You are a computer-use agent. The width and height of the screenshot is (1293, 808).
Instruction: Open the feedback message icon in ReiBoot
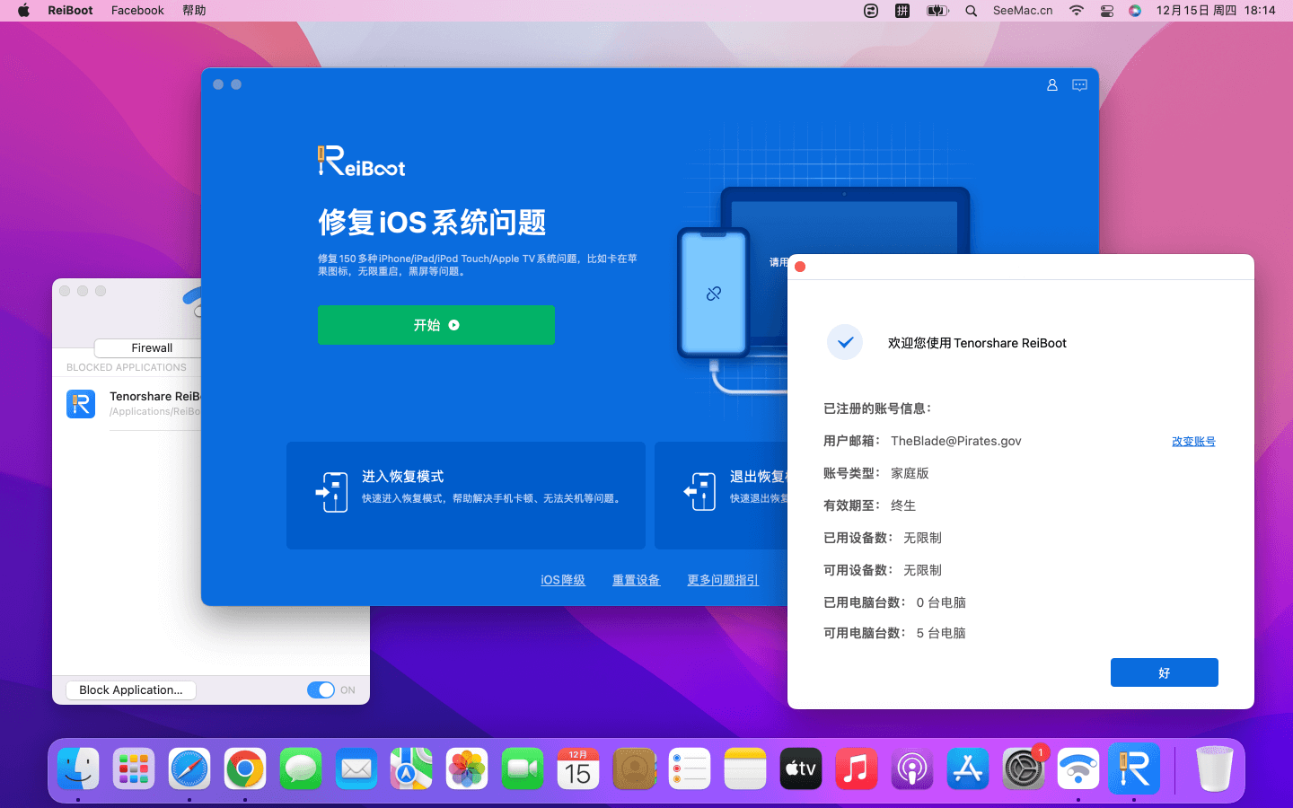pyautogui.click(x=1079, y=85)
